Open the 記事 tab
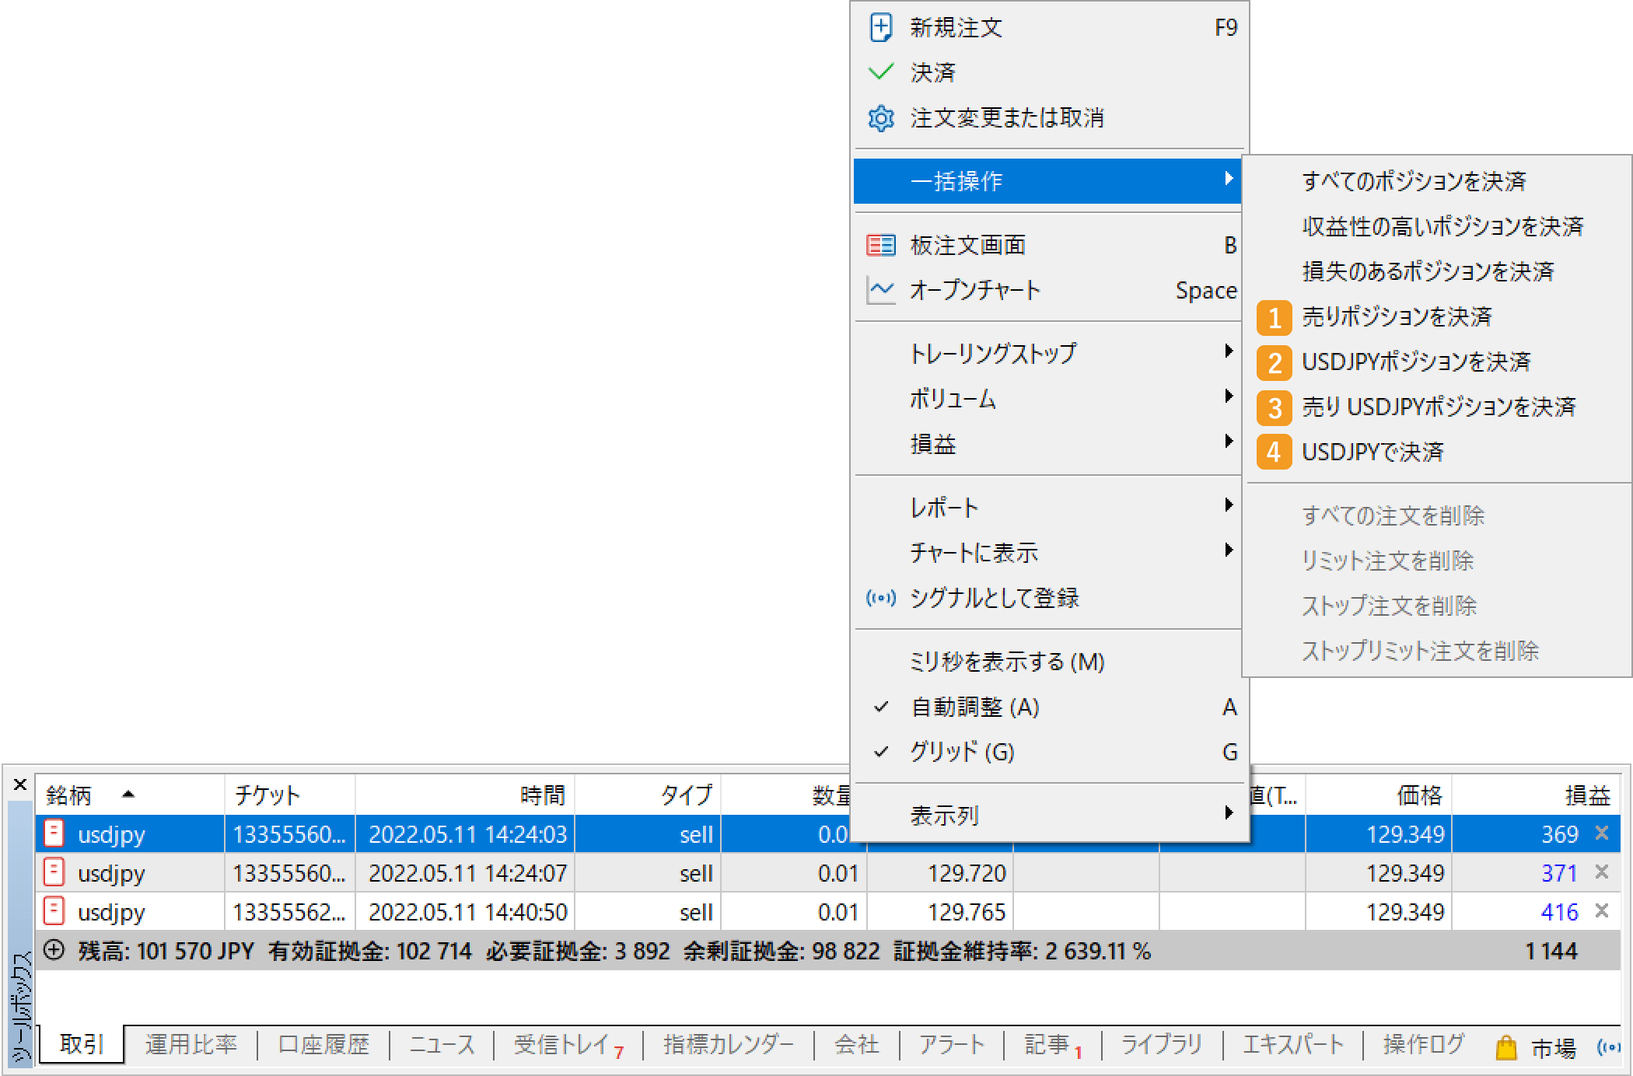Viewport: 1633px width, 1076px height. pyautogui.click(x=1053, y=1045)
